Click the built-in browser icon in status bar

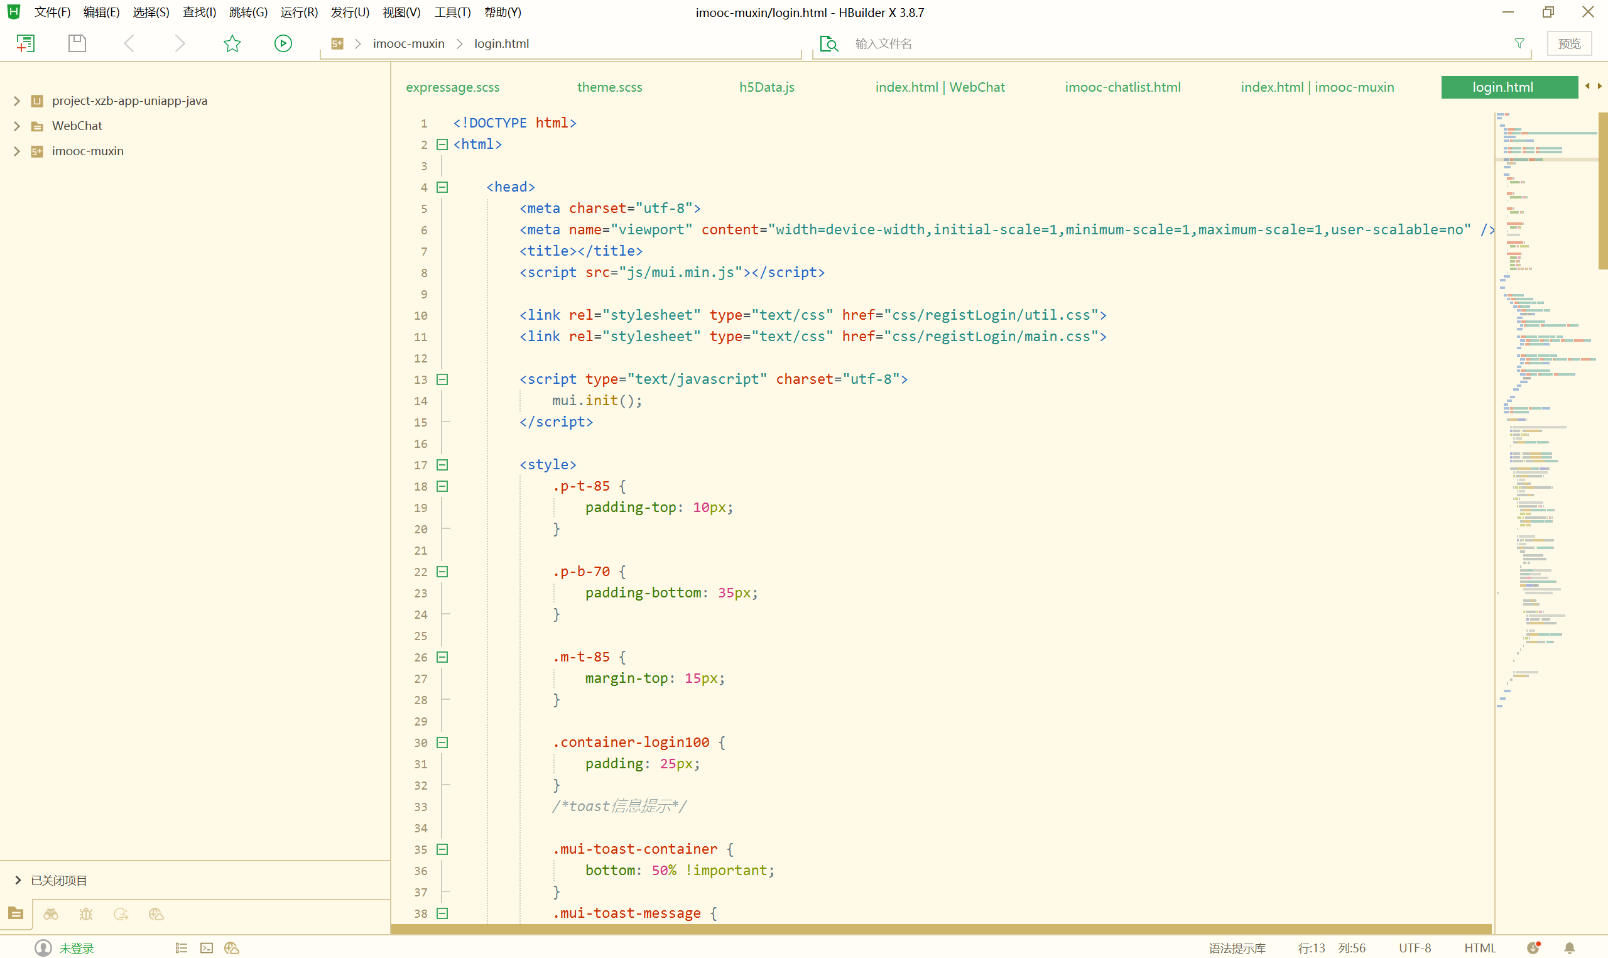tap(232, 948)
